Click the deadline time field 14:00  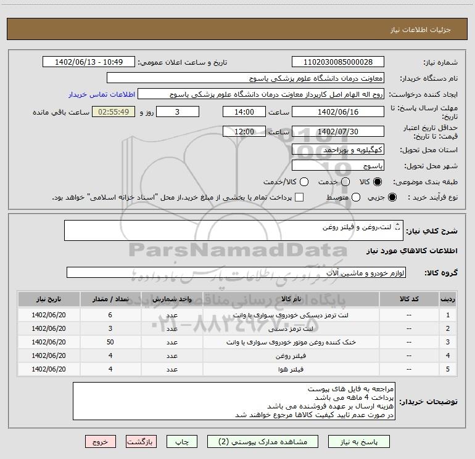coord(244,112)
